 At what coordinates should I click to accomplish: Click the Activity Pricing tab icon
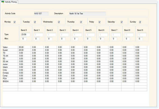click(3, 2)
